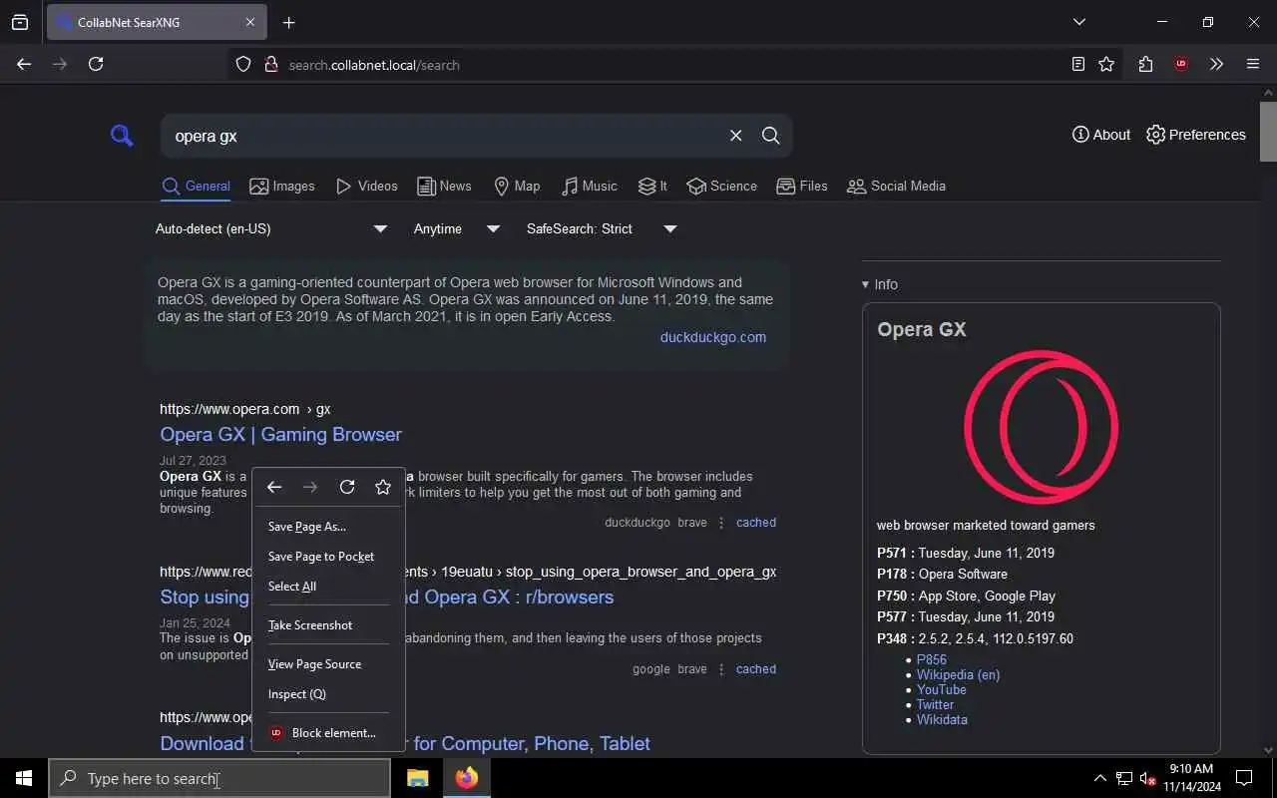
Task: Open the Windows Start menu
Action: pos(24,778)
